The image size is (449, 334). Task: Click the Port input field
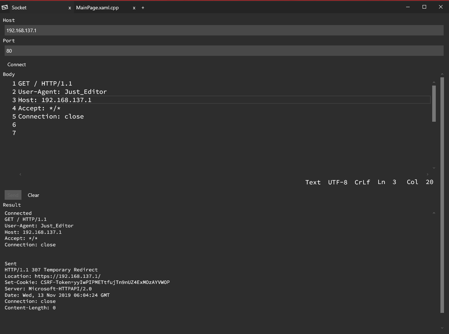coord(224,51)
